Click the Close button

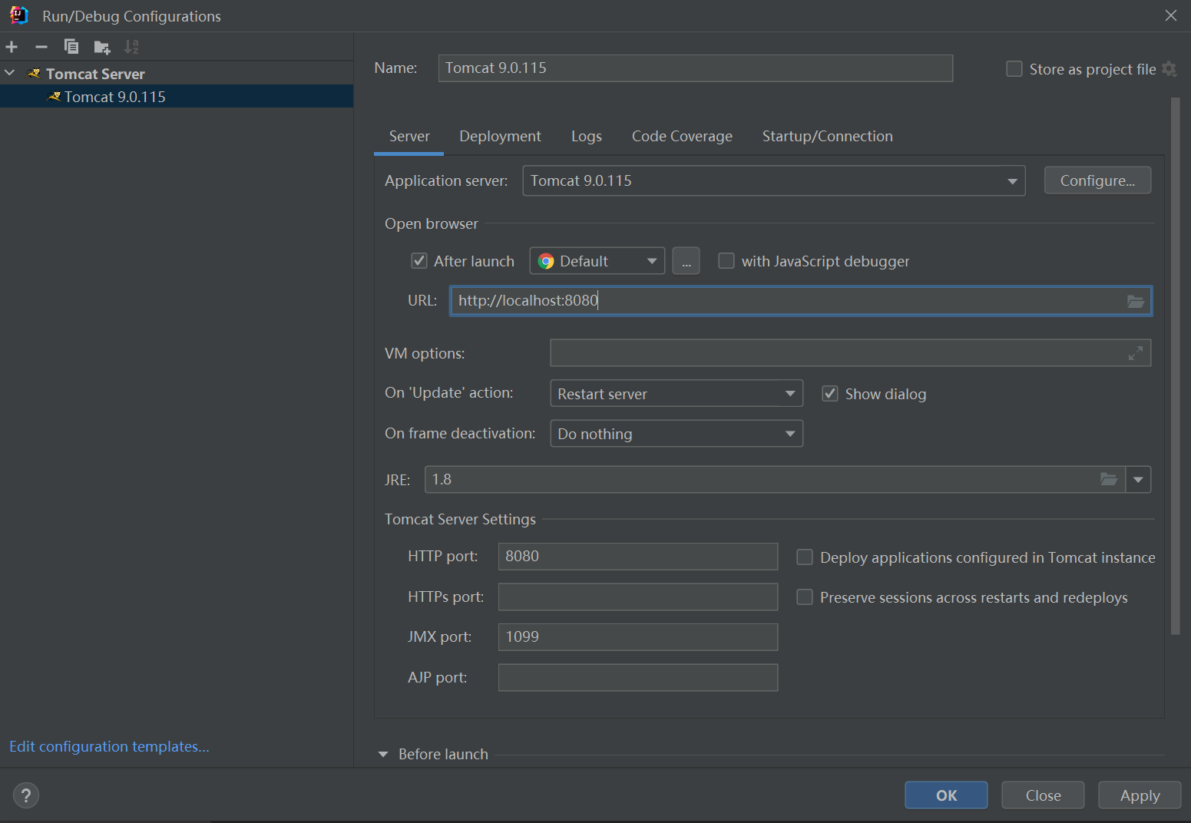(x=1043, y=795)
